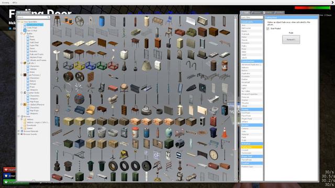Toggle the Start Faded checkbox
The height and width of the screenshot is (188, 335).
[x=267, y=28]
